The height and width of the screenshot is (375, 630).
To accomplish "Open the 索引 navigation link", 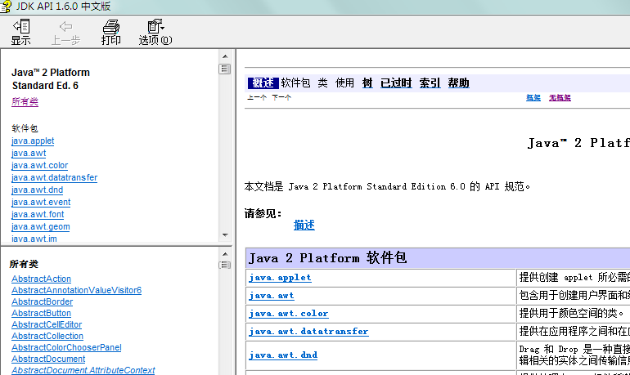I will pos(430,83).
